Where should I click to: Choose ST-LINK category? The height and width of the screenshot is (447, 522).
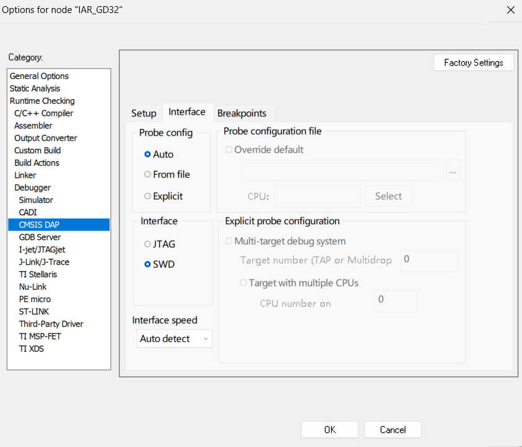[x=59, y=311]
